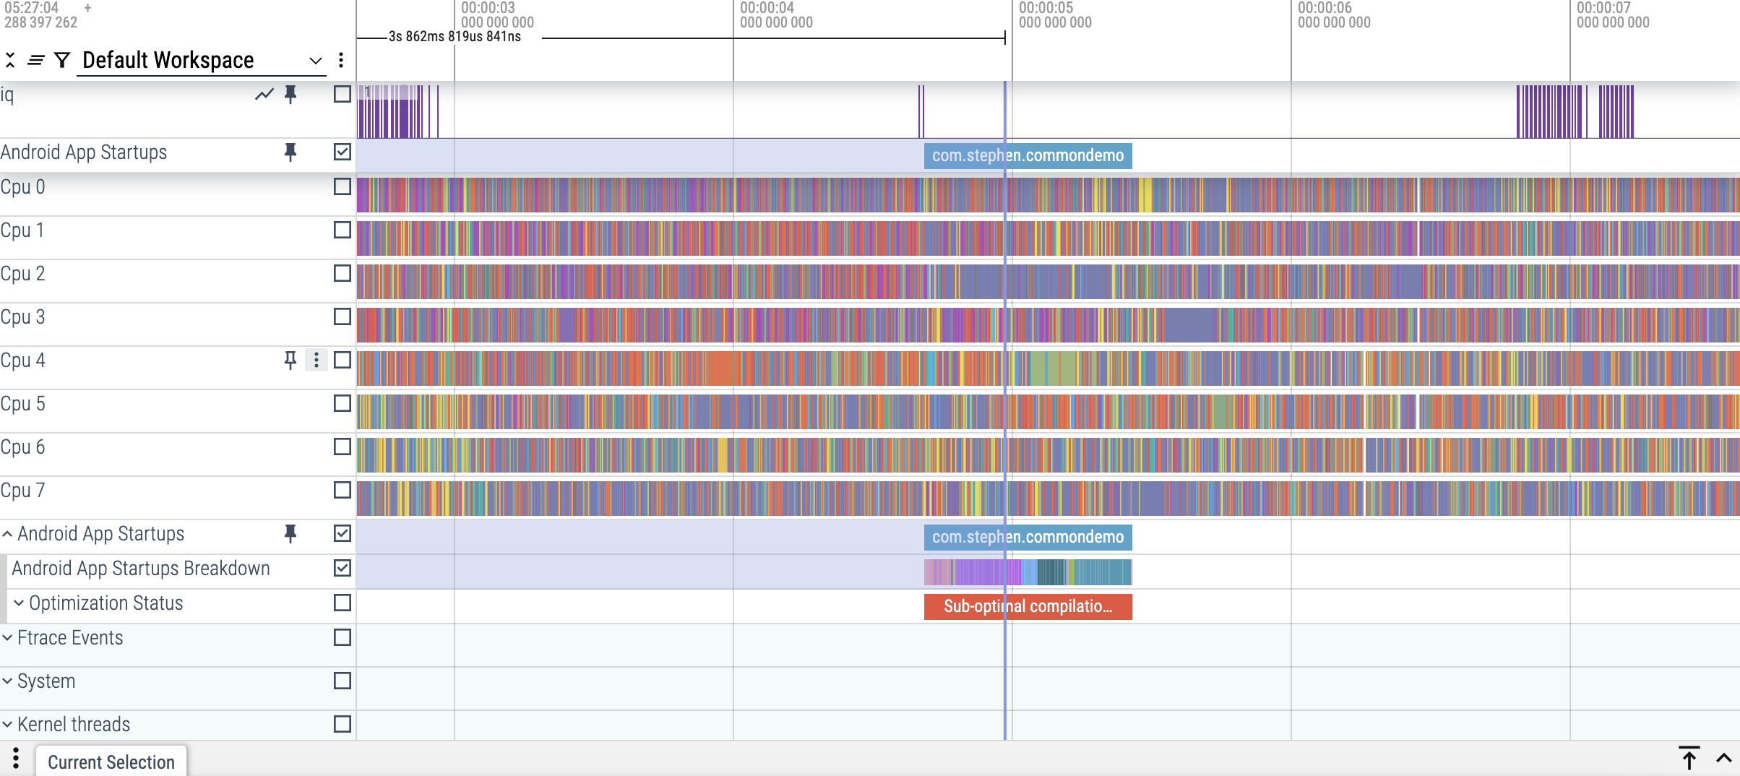1740x776 pixels.
Task: Open bottom drawer three-dot menu
Action: 16,759
